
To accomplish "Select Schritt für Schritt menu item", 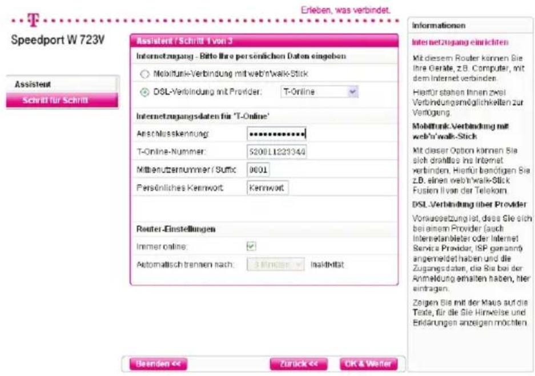I will pos(62,100).
